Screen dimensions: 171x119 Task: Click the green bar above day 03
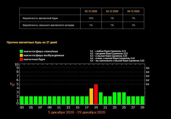coord(22,100)
